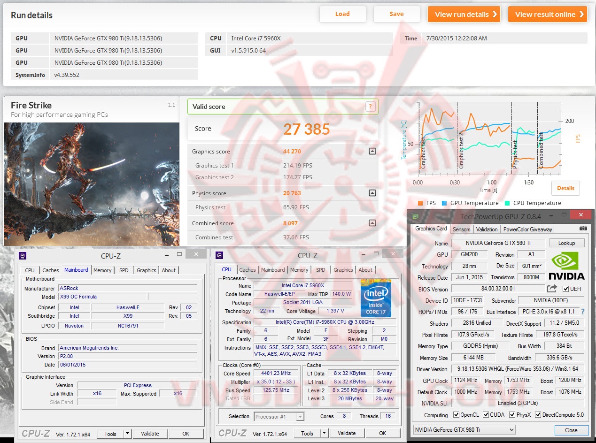Click the overall score 27 385
This screenshot has height=443, width=596.
(306, 129)
